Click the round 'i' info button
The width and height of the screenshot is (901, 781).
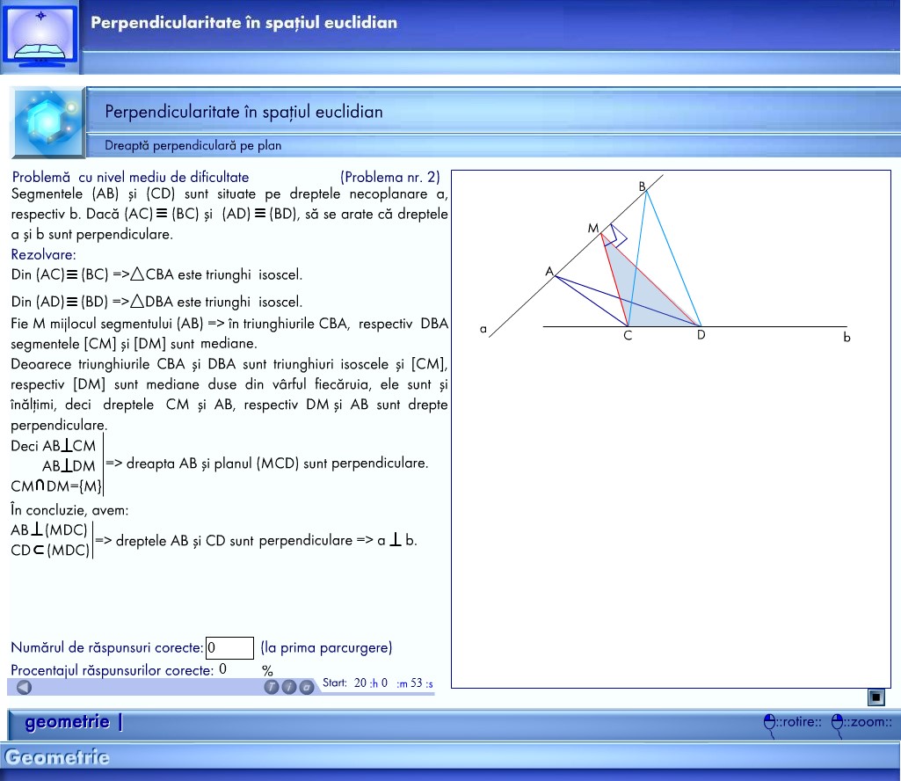click(x=289, y=687)
